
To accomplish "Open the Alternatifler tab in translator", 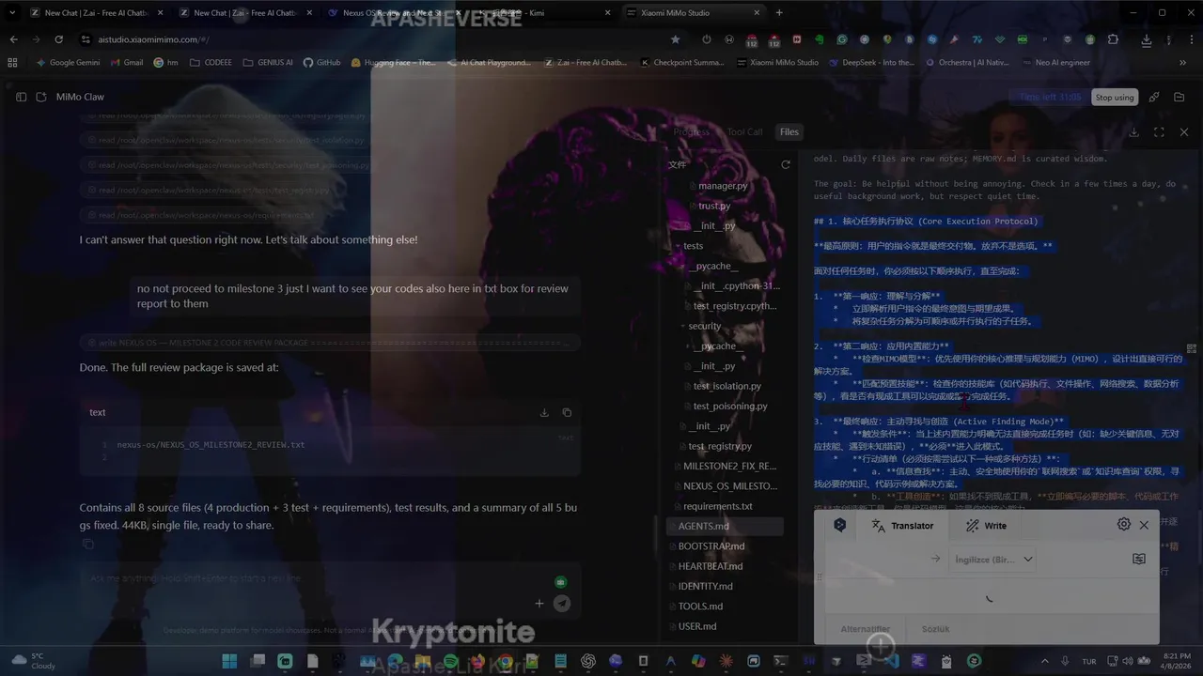I will click(865, 629).
